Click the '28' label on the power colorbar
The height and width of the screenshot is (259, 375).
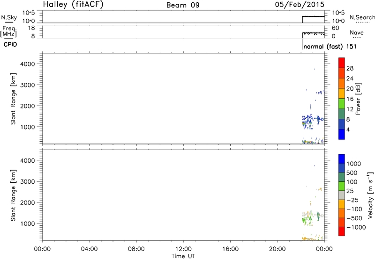coord(350,68)
